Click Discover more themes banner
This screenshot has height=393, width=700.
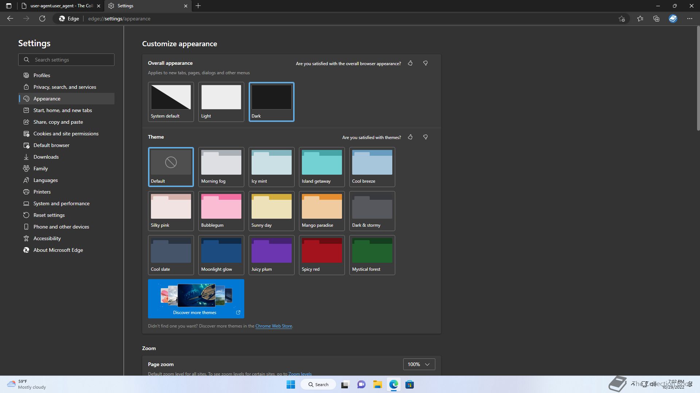(x=196, y=298)
